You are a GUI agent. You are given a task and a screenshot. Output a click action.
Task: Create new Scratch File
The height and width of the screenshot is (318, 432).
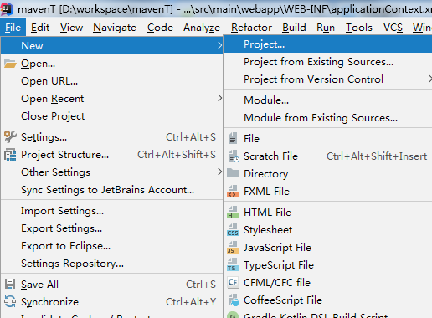pos(328,156)
